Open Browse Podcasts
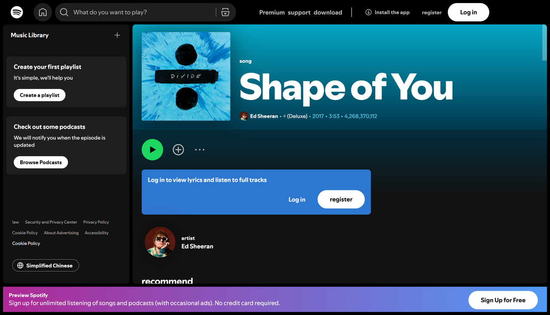Viewport: 550px width, 315px height. pos(40,162)
